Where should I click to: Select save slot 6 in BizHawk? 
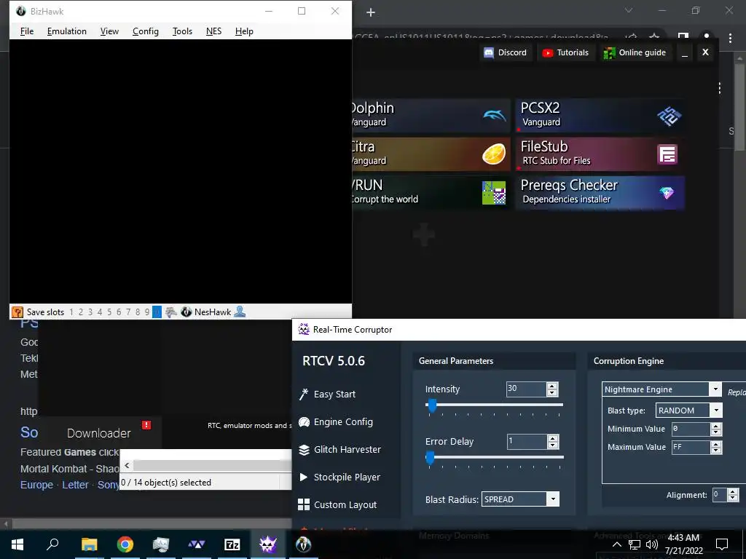[x=119, y=312]
